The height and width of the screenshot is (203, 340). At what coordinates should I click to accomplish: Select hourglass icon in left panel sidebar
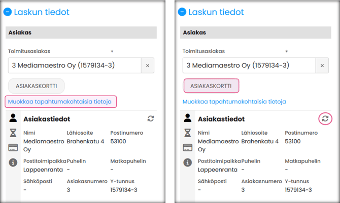click(13, 133)
